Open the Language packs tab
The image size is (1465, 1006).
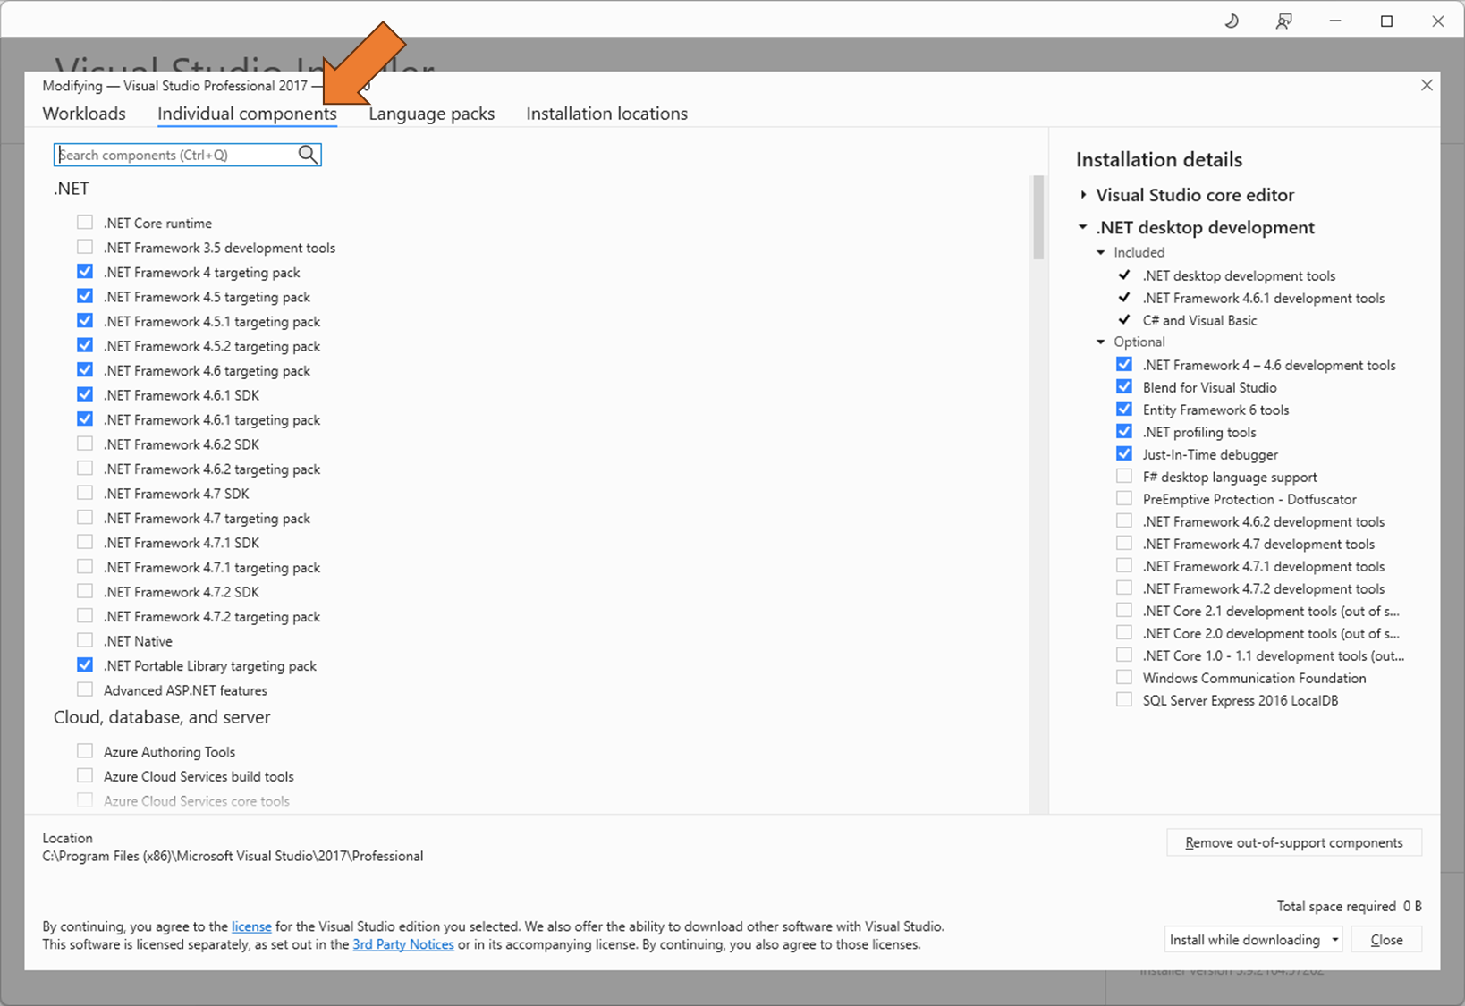[x=431, y=114]
